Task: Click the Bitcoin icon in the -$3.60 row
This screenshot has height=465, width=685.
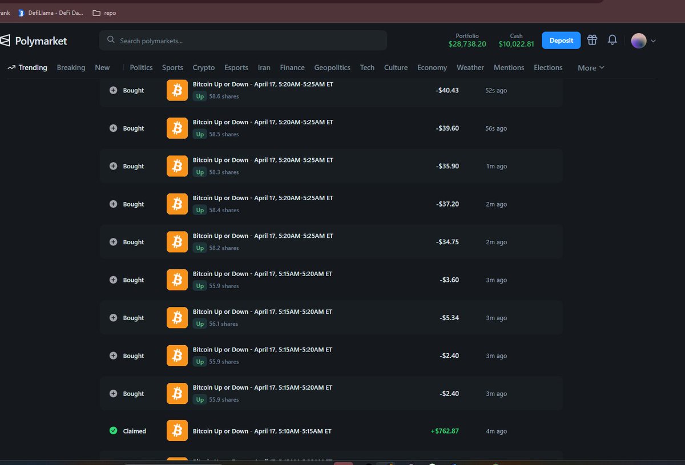Action: (177, 280)
